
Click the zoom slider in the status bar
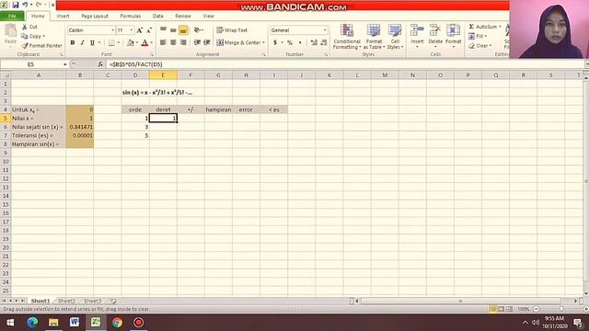pos(560,309)
